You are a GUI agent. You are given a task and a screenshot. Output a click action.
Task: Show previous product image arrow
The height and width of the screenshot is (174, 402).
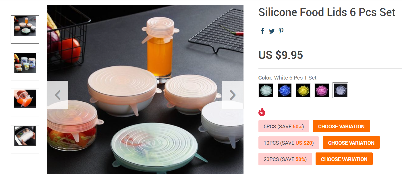[x=57, y=95]
